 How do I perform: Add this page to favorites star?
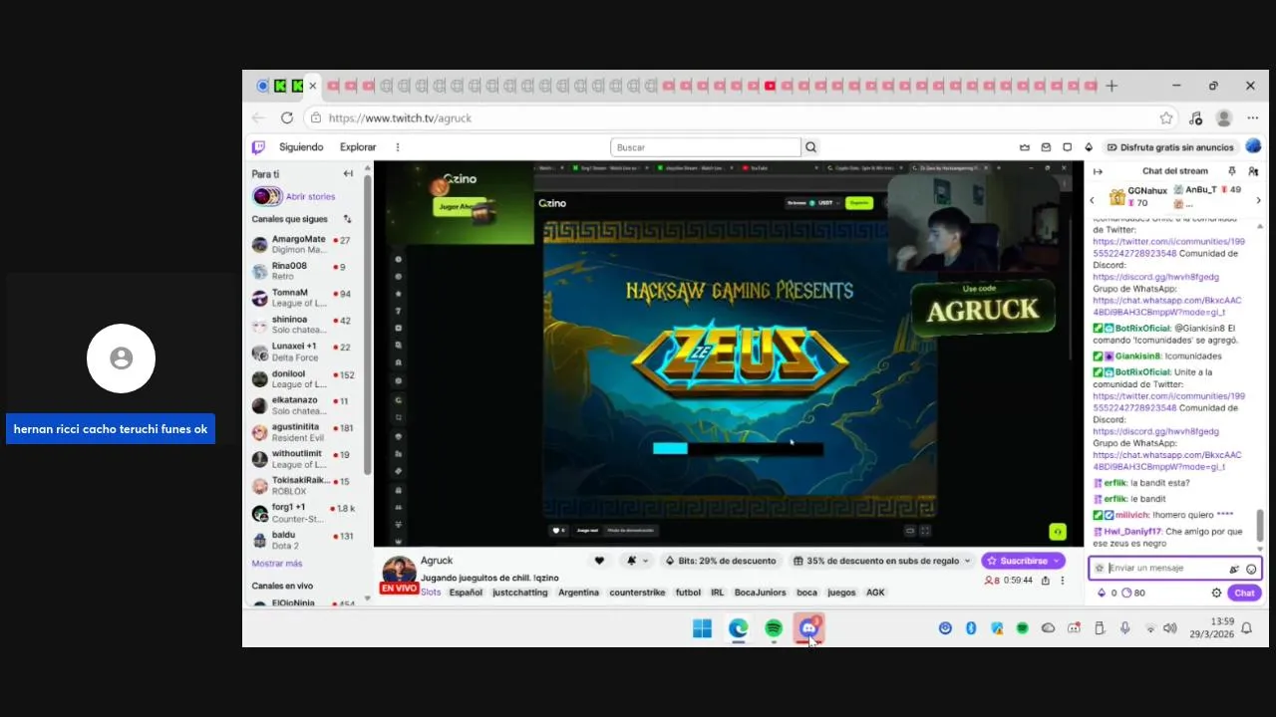point(1166,118)
